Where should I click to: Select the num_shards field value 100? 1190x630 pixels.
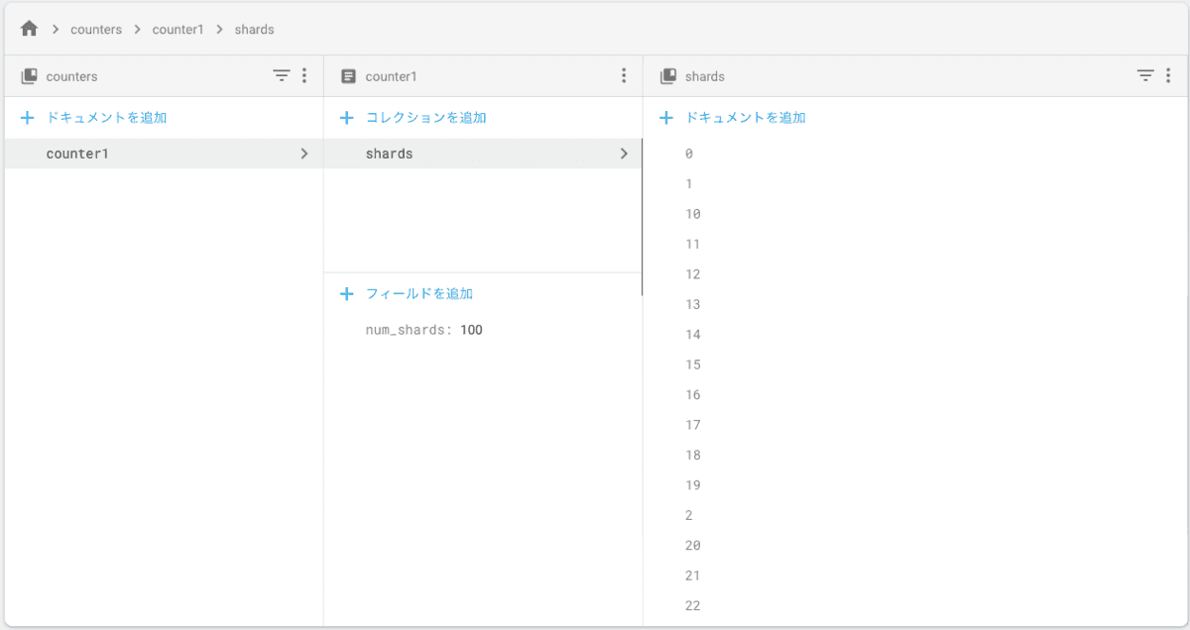(x=471, y=330)
